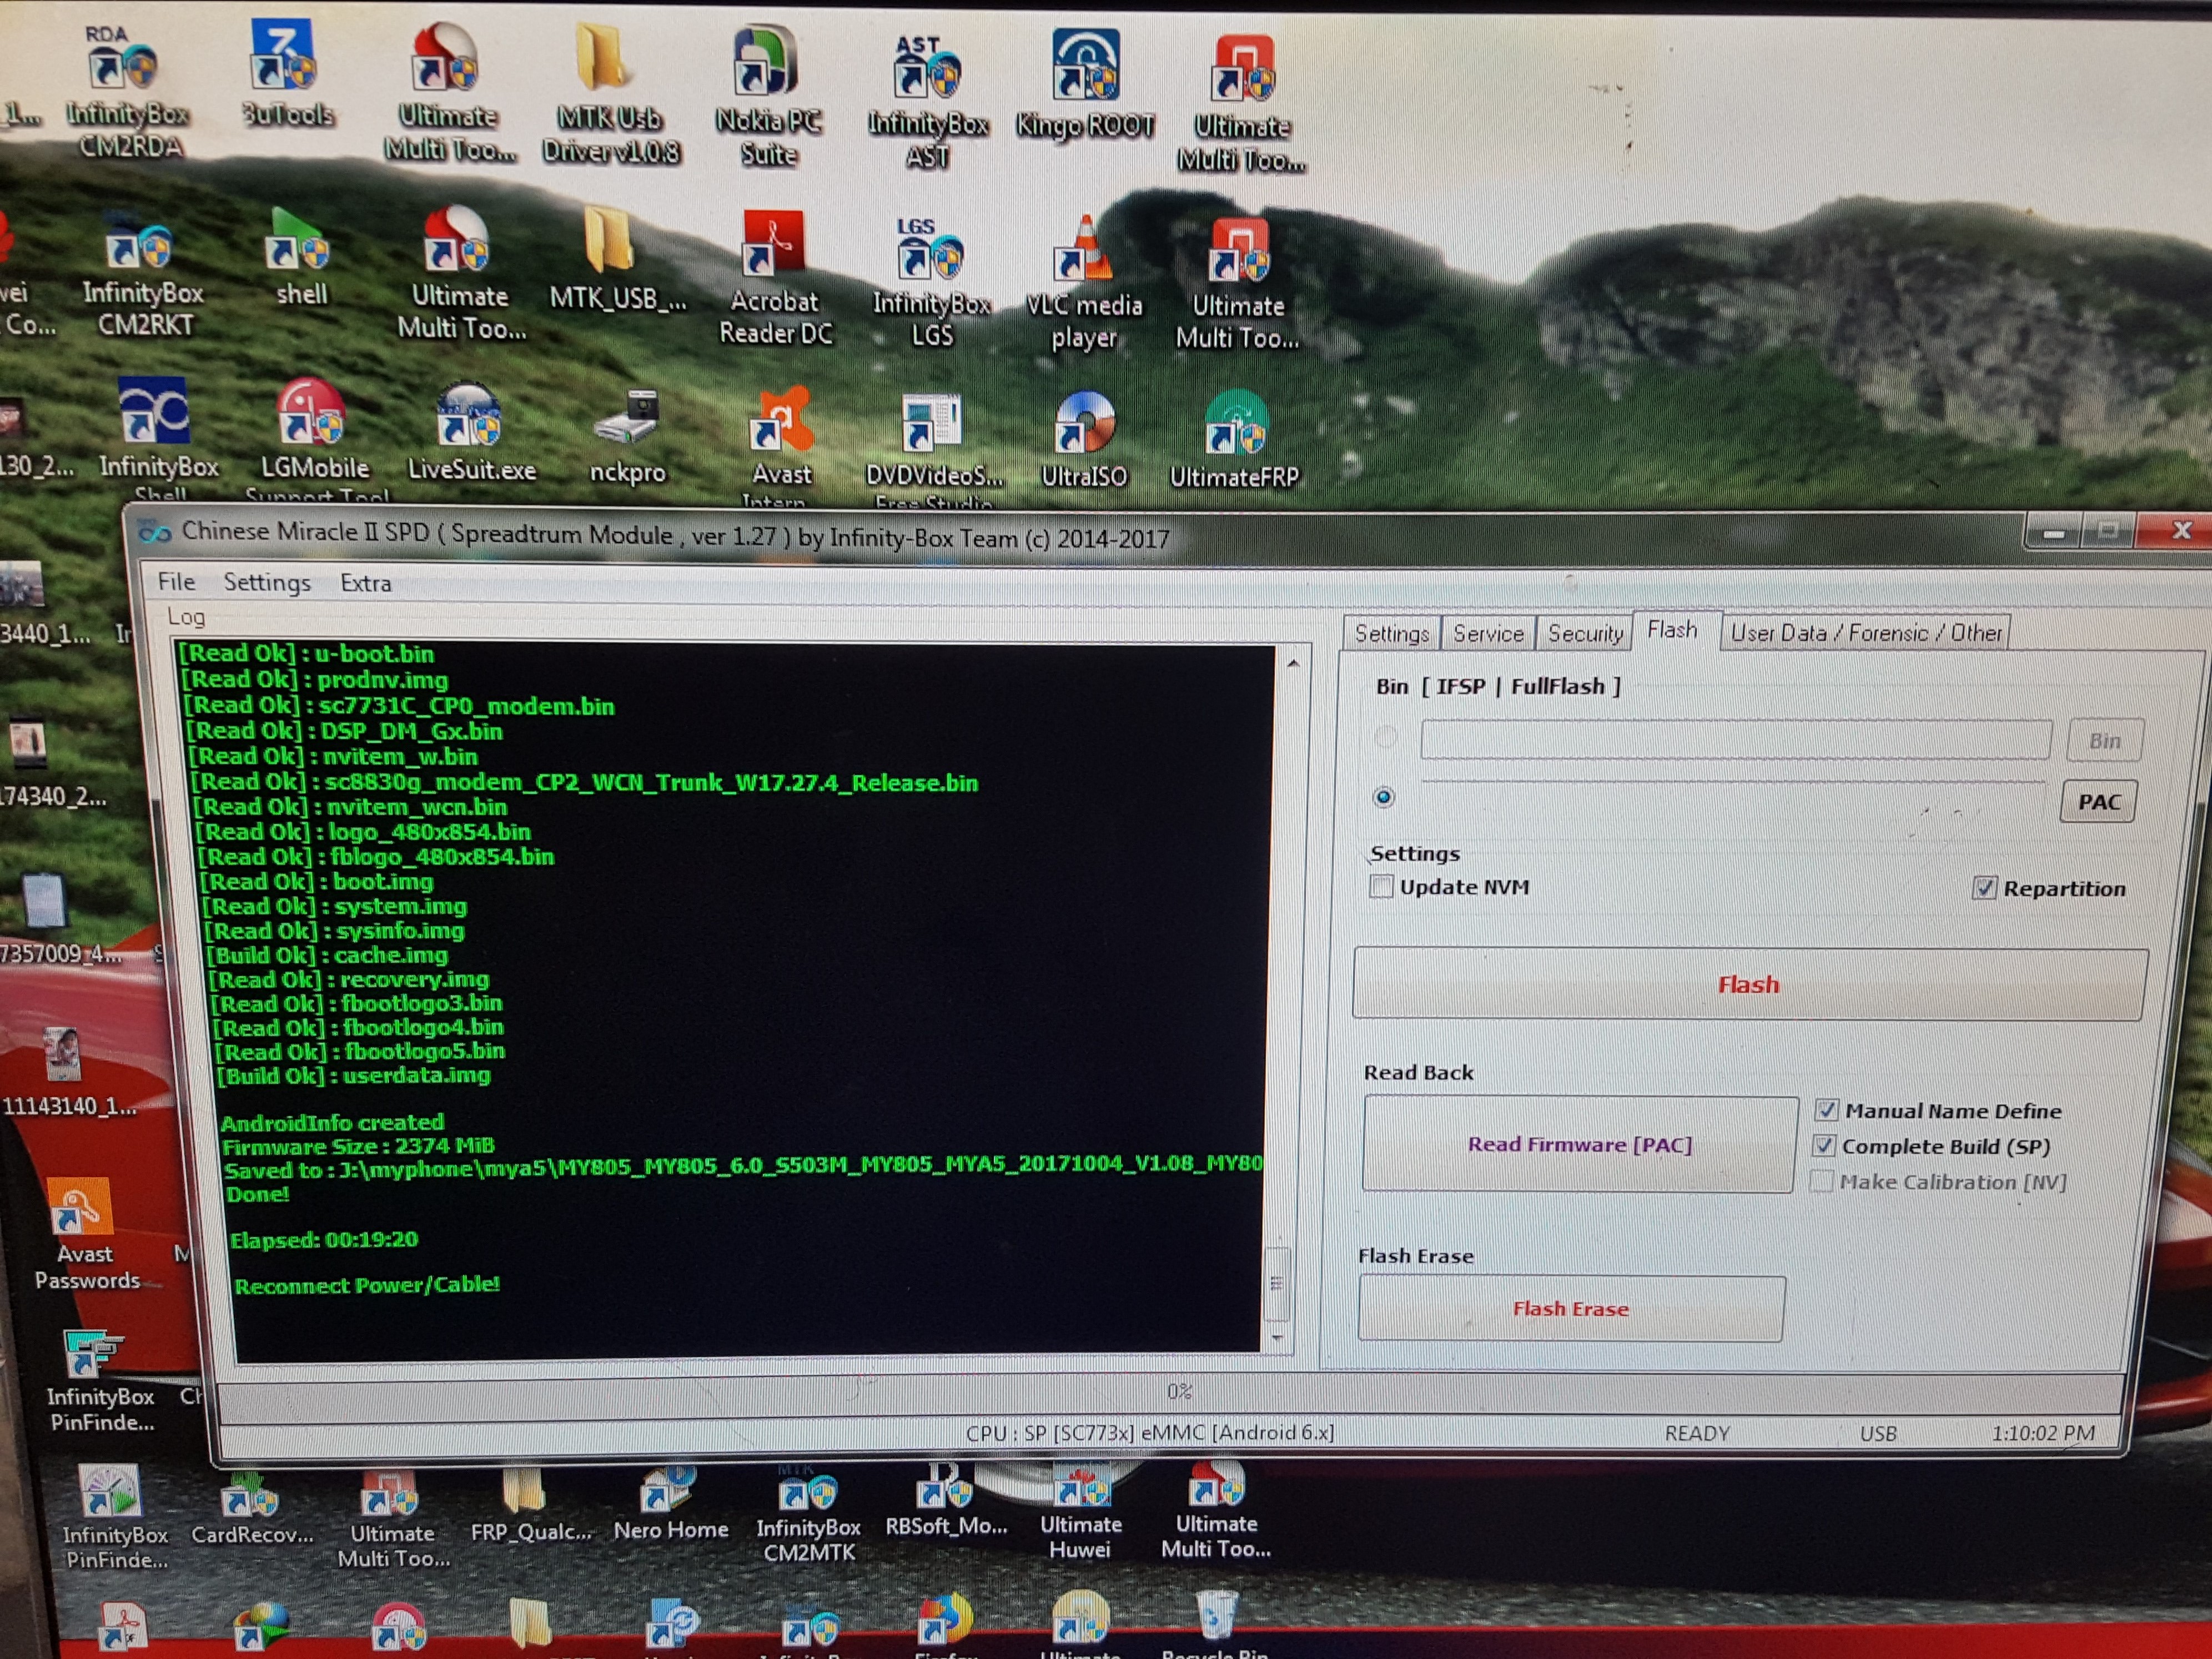Click the log scrollbar up arrow
Screen dimensions: 2212x1659
pos(1293,663)
